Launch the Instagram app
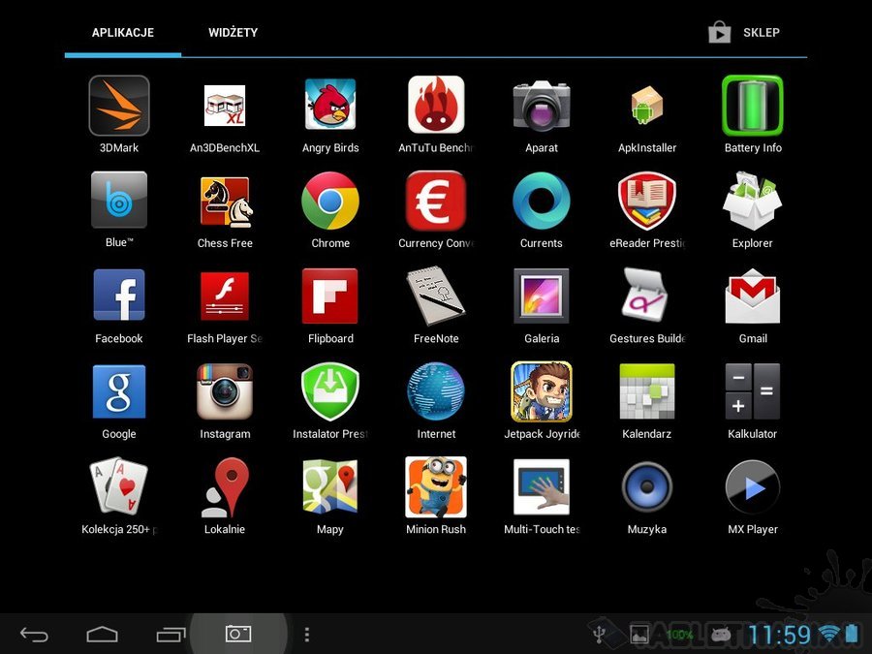The width and height of the screenshot is (872, 654). pyautogui.click(x=225, y=391)
